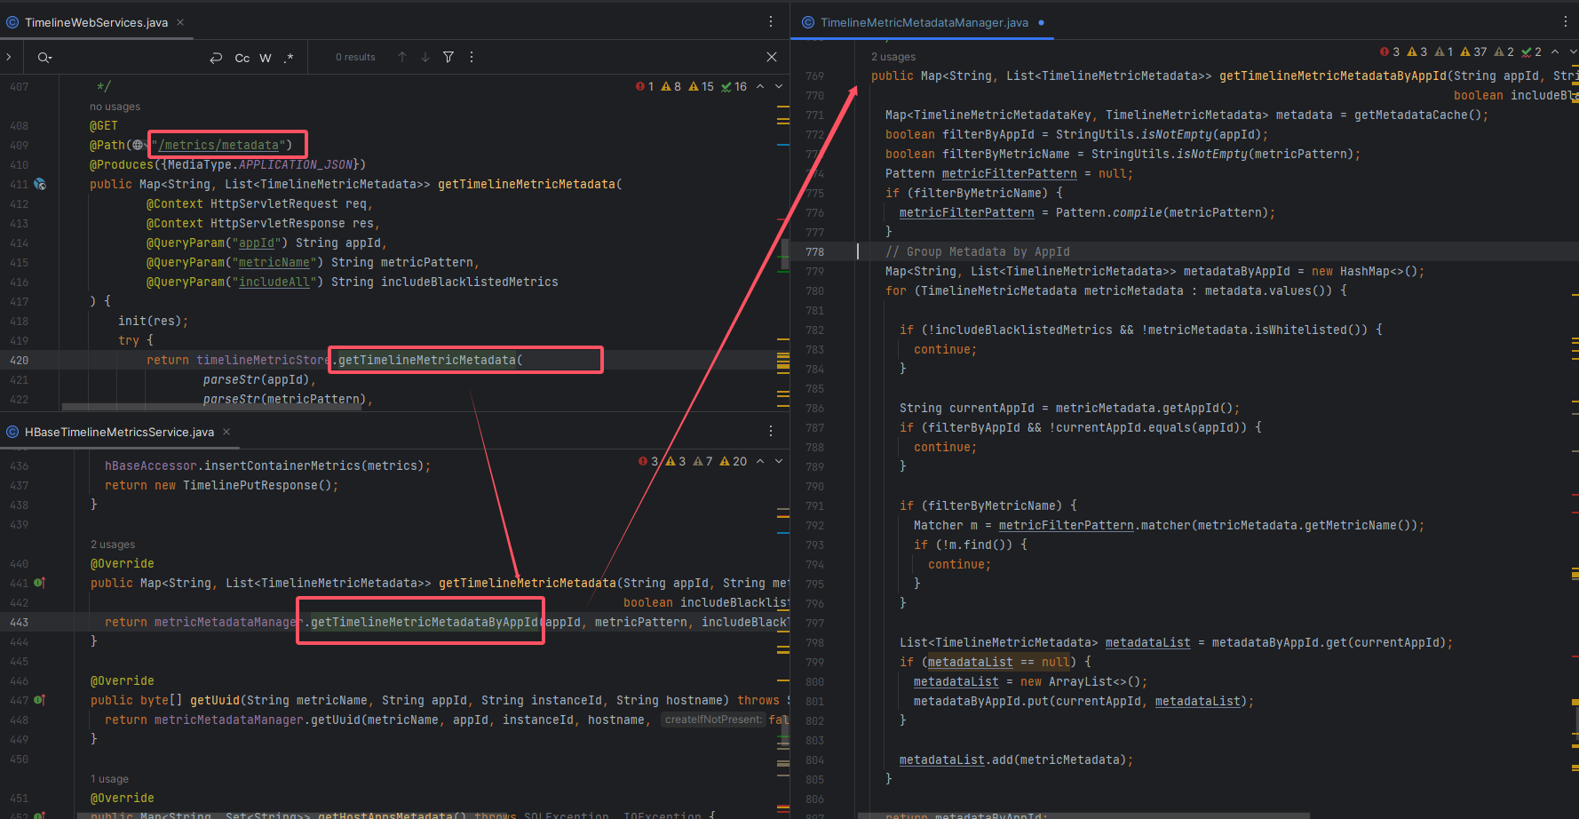Go to previous highlighted error in TimelineWebServices
The width and height of the screenshot is (1579, 819).
coord(760,86)
